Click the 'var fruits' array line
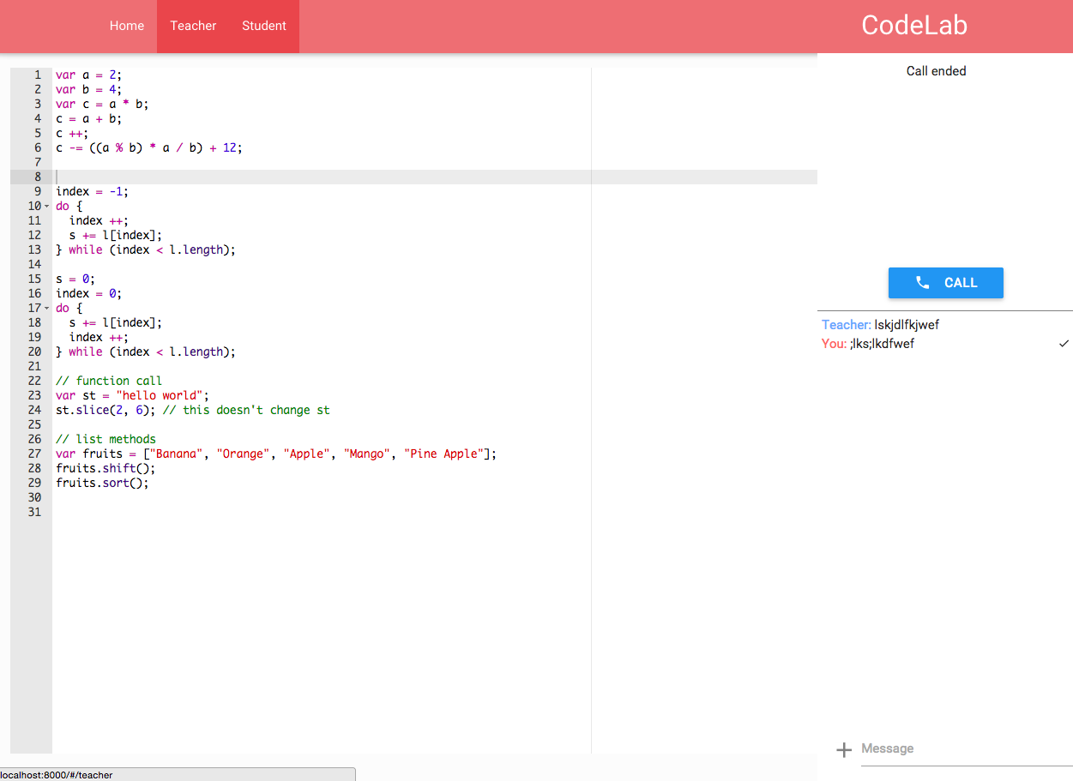The image size is (1073, 781). click(x=276, y=454)
